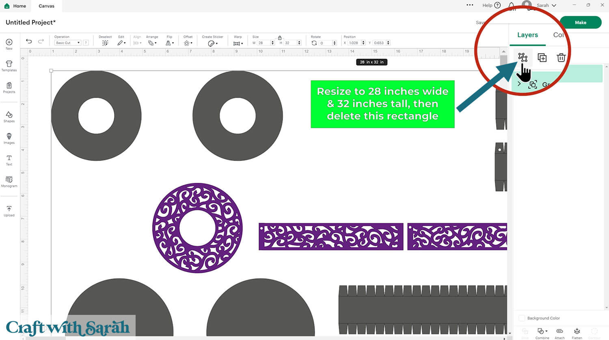This screenshot has width=609, height=340.
Task: Click the Attach paperclip icon
Action: click(x=559, y=333)
